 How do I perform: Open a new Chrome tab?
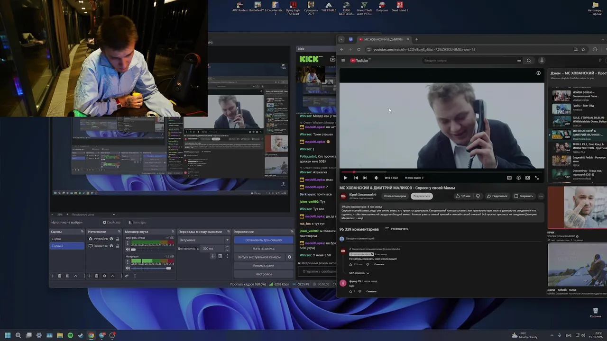[x=416, y=39]
